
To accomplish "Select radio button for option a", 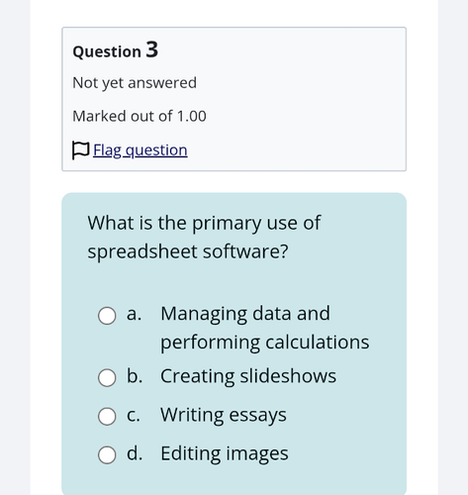I will [107, 316].
